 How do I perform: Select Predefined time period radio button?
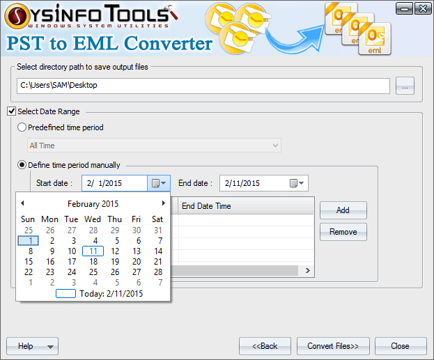click(22, 127)
